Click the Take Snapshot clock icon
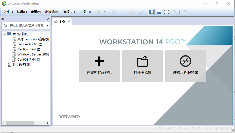The height and width of the screenshot is (133, 235). (125, 12)
